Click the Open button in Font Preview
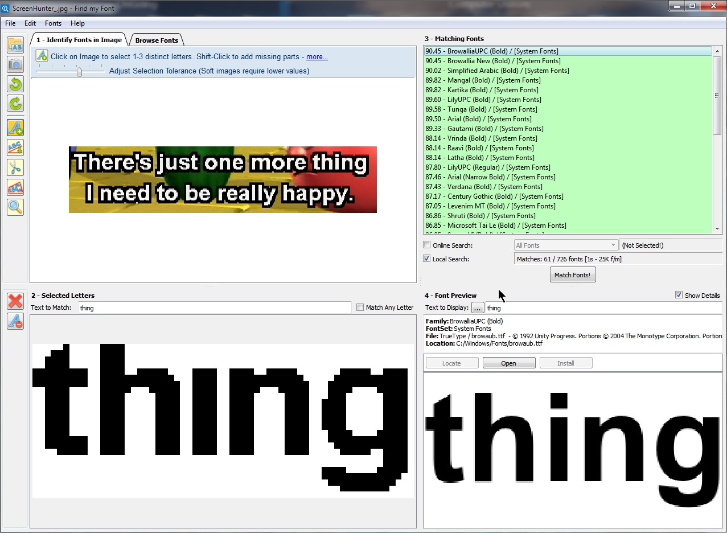The height and width of the screenshot is (533, 727). [509, 363]
